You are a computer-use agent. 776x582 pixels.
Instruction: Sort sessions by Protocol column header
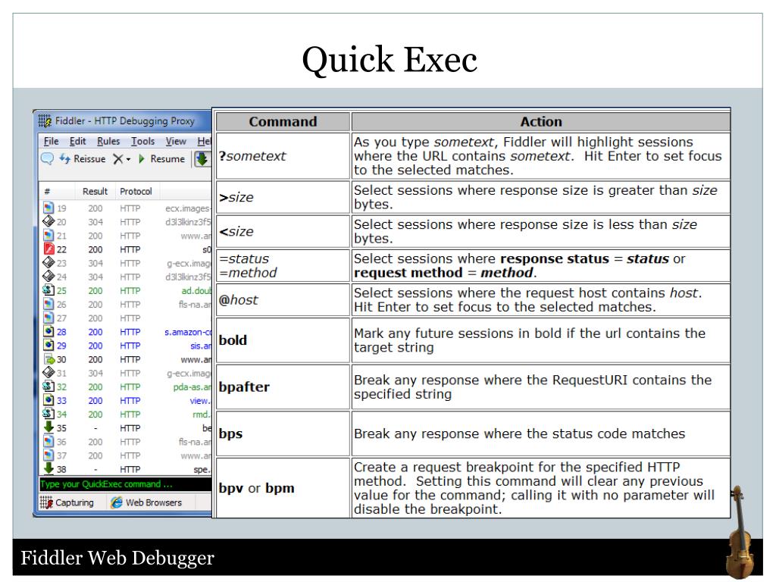click(136, 192)
